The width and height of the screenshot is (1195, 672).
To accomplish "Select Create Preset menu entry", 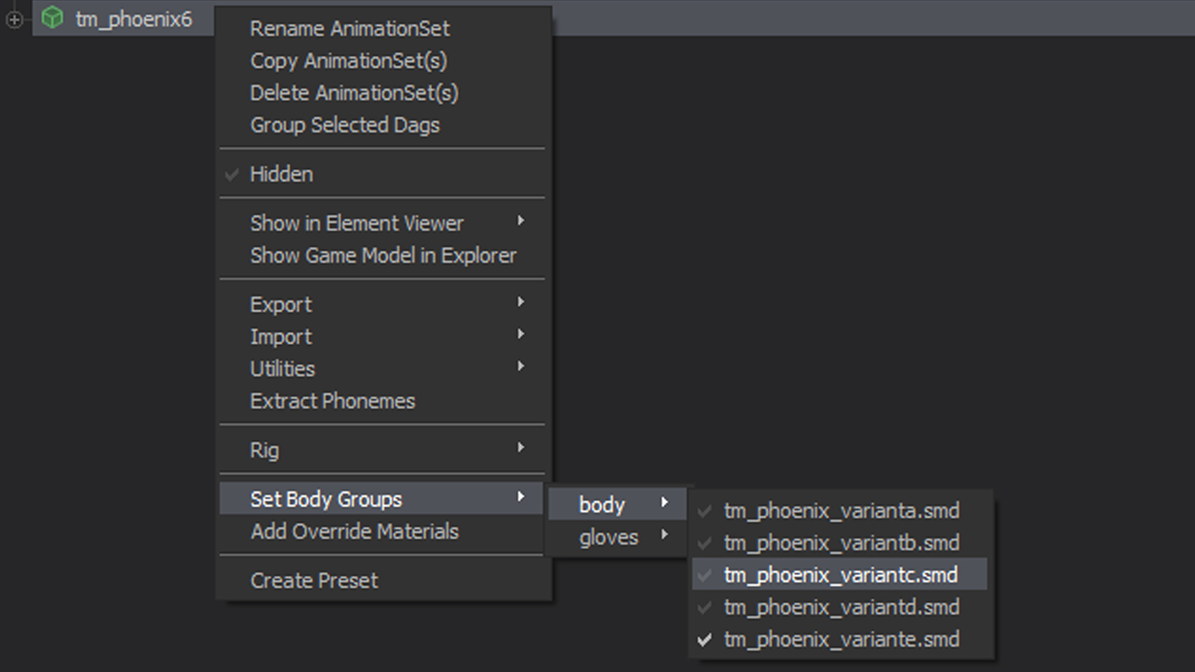I will point(314,581).
